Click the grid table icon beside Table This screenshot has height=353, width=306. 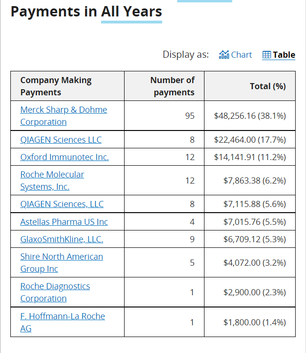point(267,55)
